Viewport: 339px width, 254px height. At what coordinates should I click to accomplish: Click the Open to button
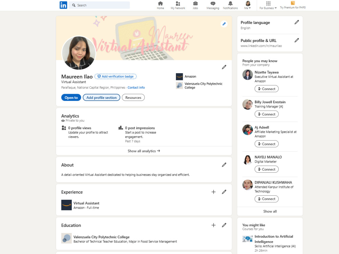pyautogui.click(x=71, y=98)
